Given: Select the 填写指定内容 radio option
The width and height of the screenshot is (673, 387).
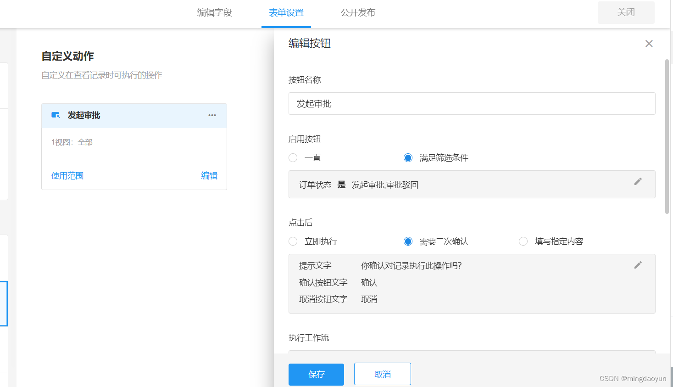Looking at the screenshot, I should 523,241.
